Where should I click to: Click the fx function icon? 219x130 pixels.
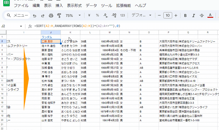(x=30, y=26)
